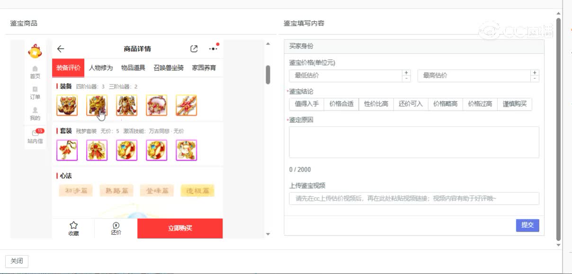Click the product panel scrollbar thumb
Screen dimensions: 572x274
[x=268, y=75]
